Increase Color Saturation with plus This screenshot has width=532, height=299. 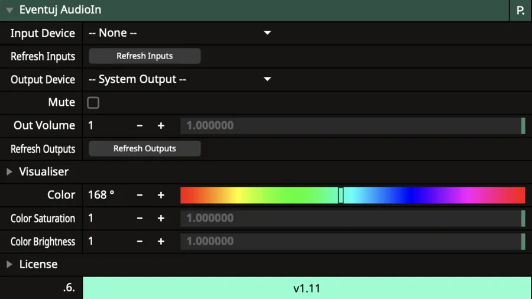161,218
